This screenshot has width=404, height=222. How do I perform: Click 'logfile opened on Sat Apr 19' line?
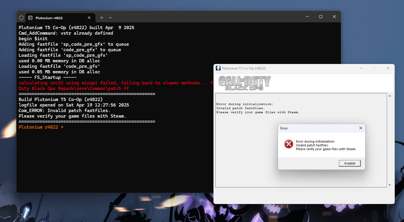[74, 105]
